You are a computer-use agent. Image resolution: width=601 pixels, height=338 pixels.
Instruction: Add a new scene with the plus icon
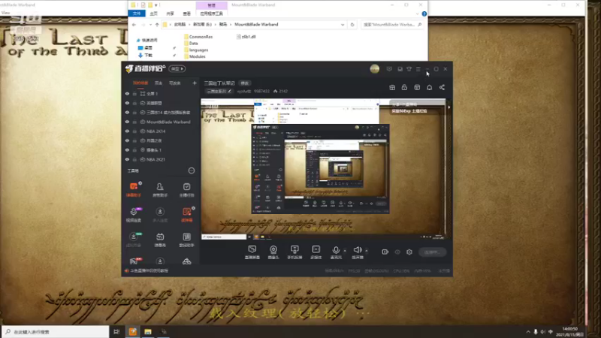195,83
